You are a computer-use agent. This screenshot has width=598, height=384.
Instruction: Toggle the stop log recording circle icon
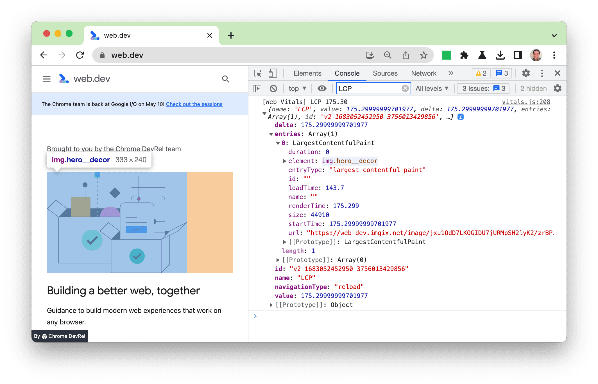click(x=273, y=89)
